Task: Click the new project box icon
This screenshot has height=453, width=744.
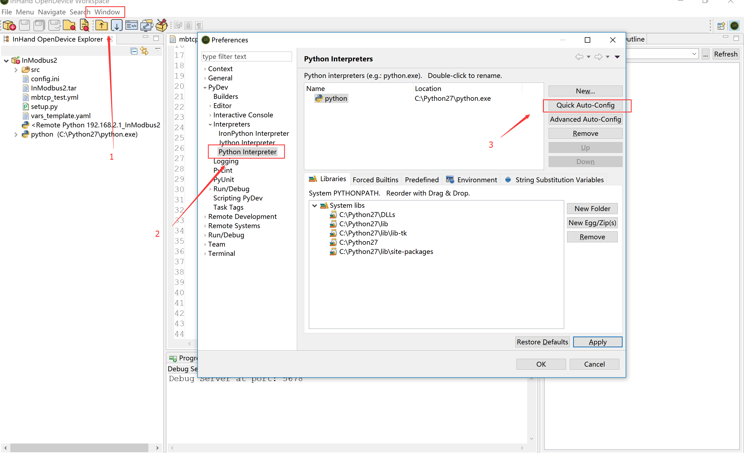Action: click(x=9, y=26)
